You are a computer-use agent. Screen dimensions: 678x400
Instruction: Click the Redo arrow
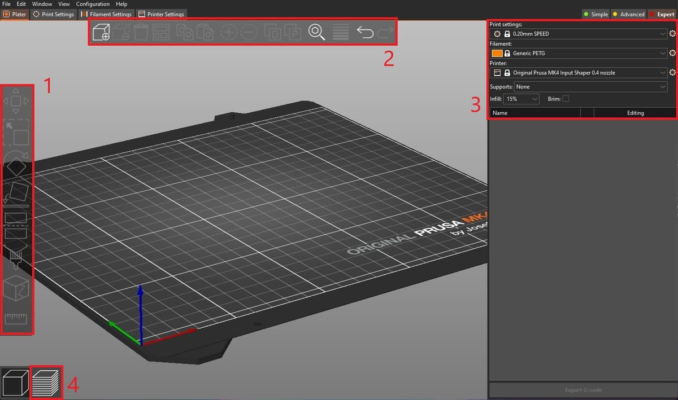(x=385, y=32)
